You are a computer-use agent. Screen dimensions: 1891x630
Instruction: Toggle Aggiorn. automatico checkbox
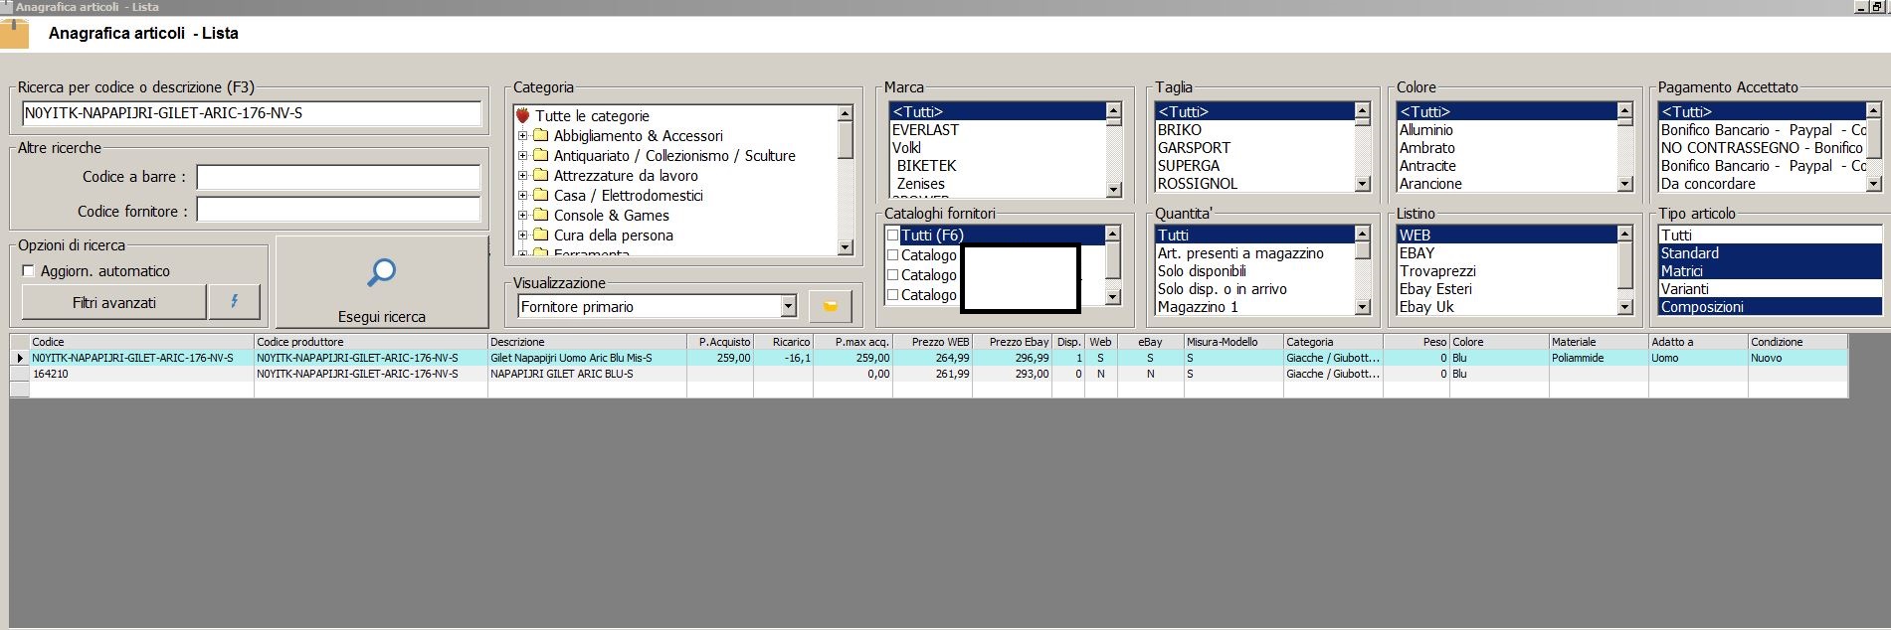(28, 271)
